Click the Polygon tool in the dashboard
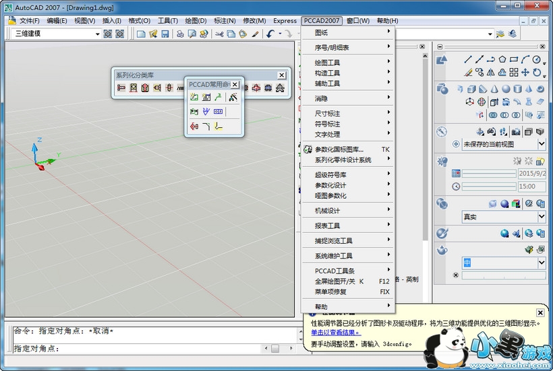553x371 pixels. point(502,59)
